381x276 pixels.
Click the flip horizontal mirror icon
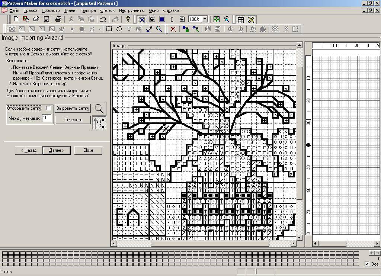pyautogui.click(x=208, y=29)
